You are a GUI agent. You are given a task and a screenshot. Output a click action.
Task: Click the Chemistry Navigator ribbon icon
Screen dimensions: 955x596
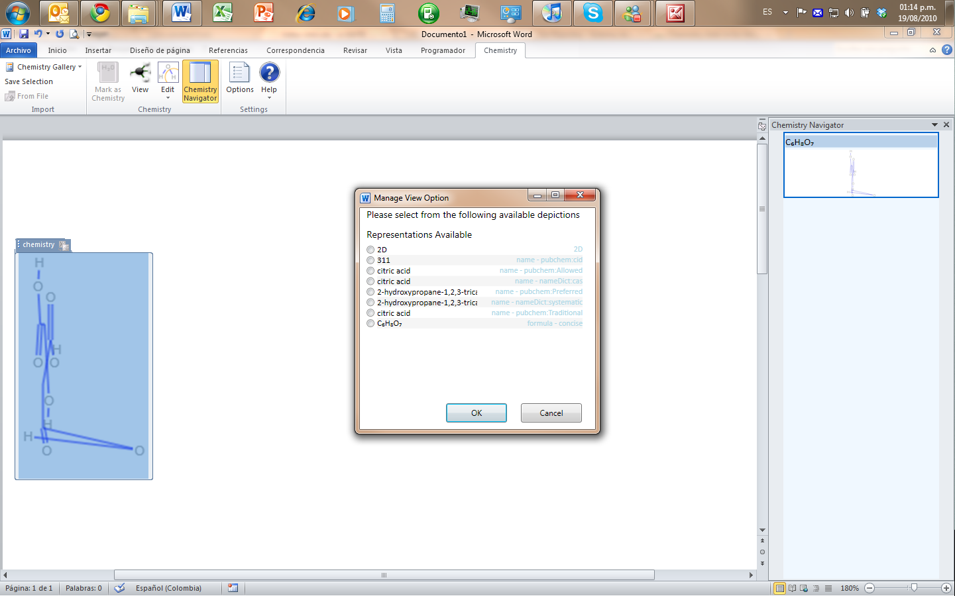200,81
